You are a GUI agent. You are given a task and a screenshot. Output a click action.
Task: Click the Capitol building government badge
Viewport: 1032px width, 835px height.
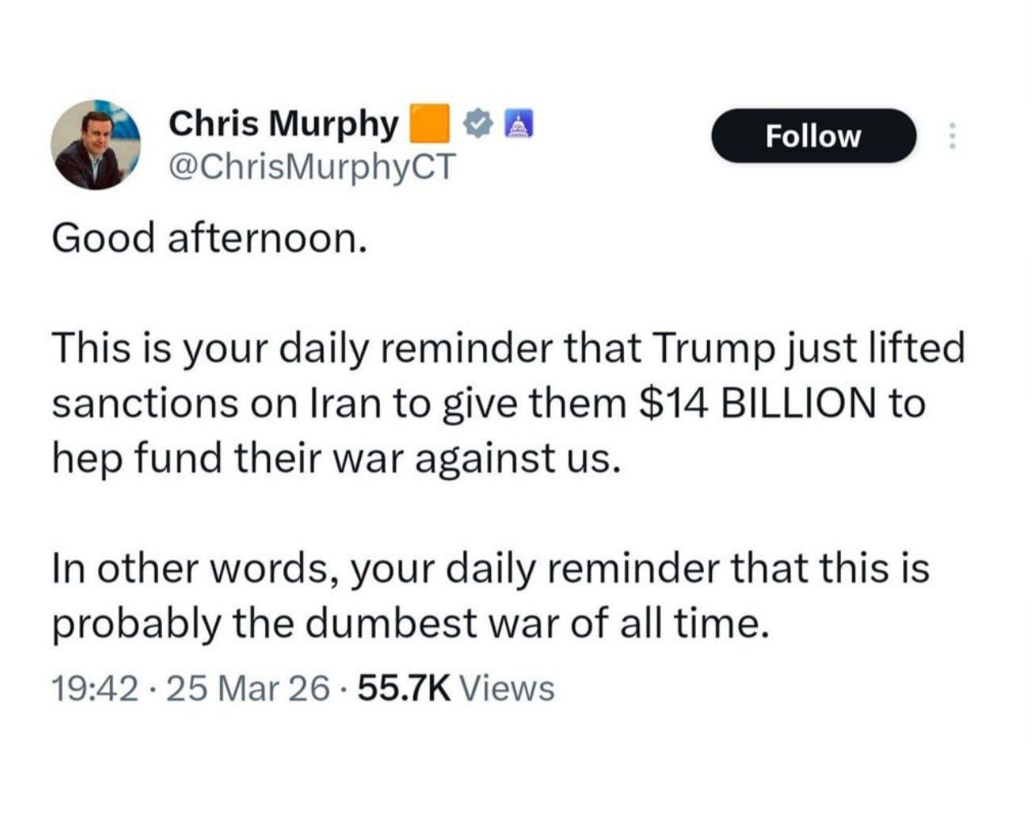pos(515,124)
